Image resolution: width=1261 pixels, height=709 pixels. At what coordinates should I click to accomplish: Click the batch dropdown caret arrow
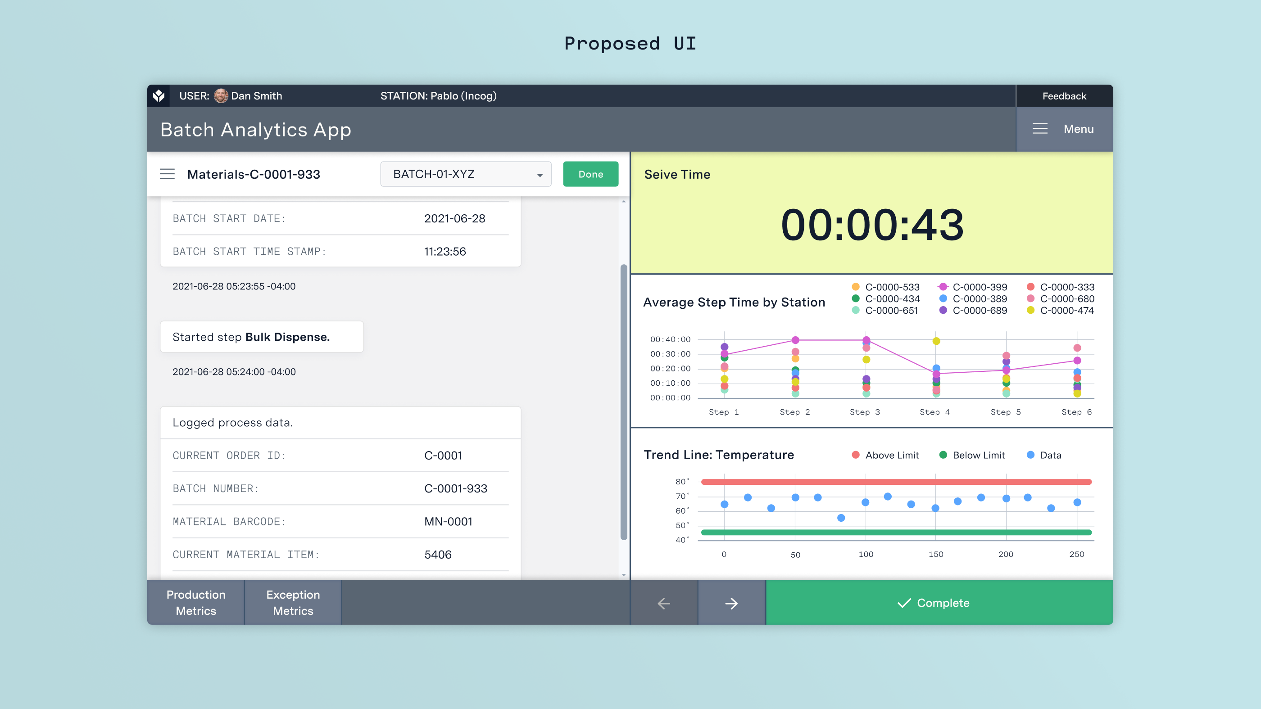[540, 175]
